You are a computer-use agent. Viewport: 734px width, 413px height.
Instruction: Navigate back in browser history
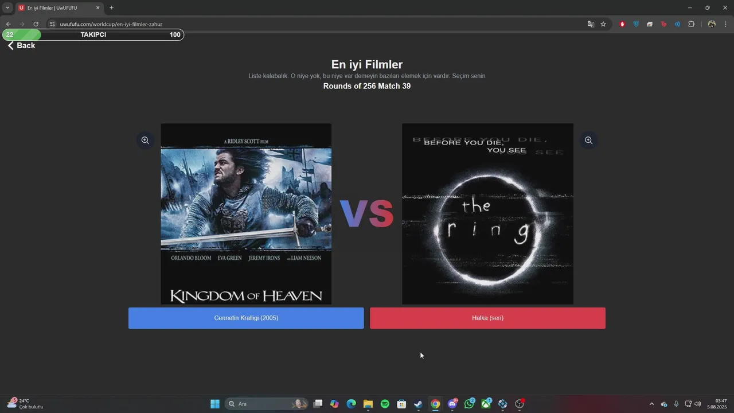pos(8,24)
